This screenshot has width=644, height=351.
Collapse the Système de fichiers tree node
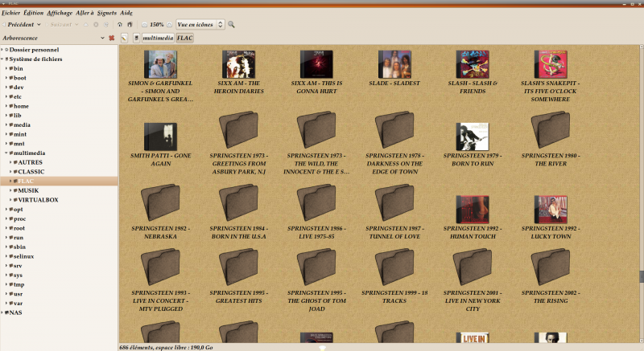2,59
